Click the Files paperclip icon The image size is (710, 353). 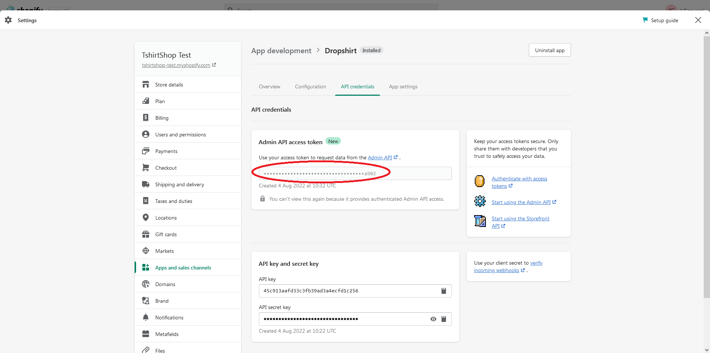click(146, 350)
